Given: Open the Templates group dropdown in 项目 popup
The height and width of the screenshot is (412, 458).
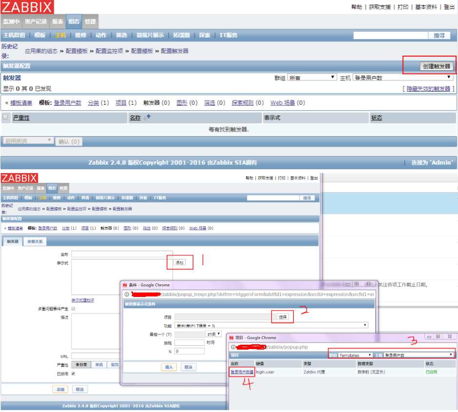Looking at the screenshot, I should [355, 355].
